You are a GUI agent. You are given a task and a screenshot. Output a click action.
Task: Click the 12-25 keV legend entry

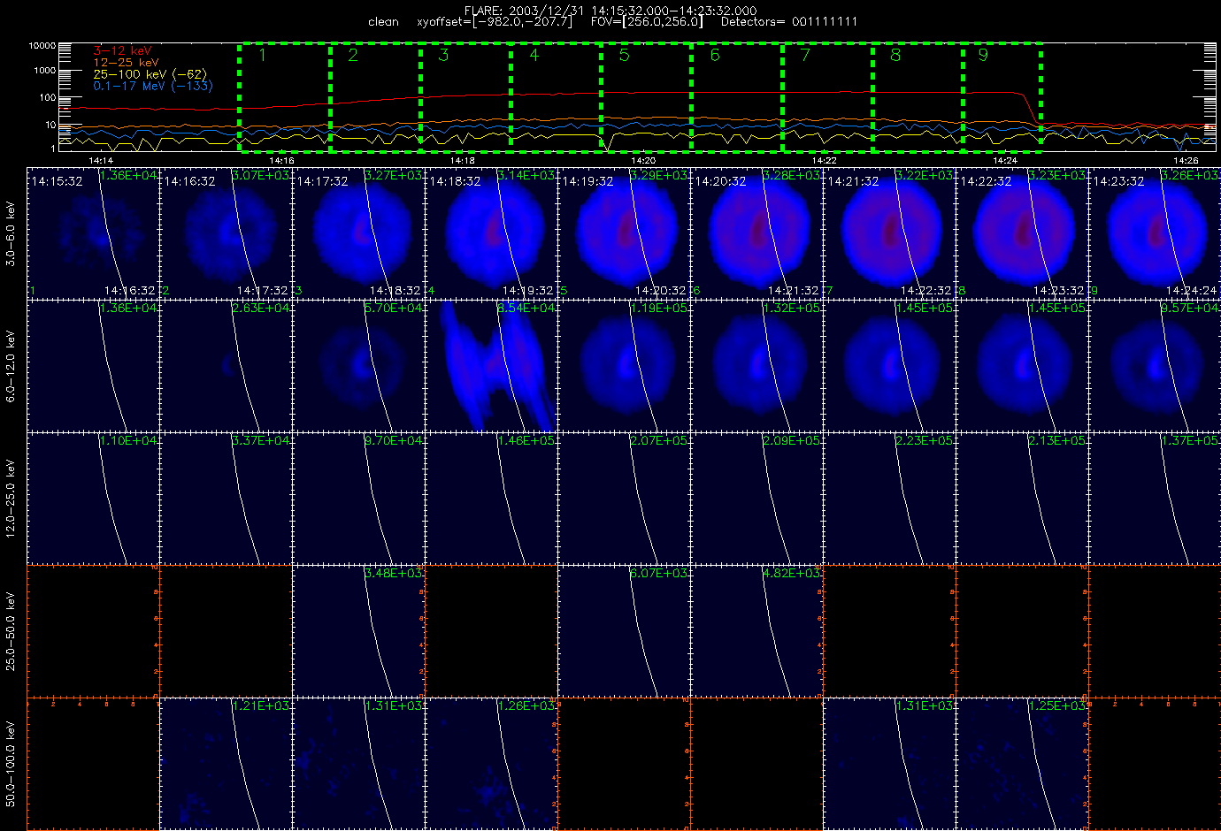(x=127, y=63)
